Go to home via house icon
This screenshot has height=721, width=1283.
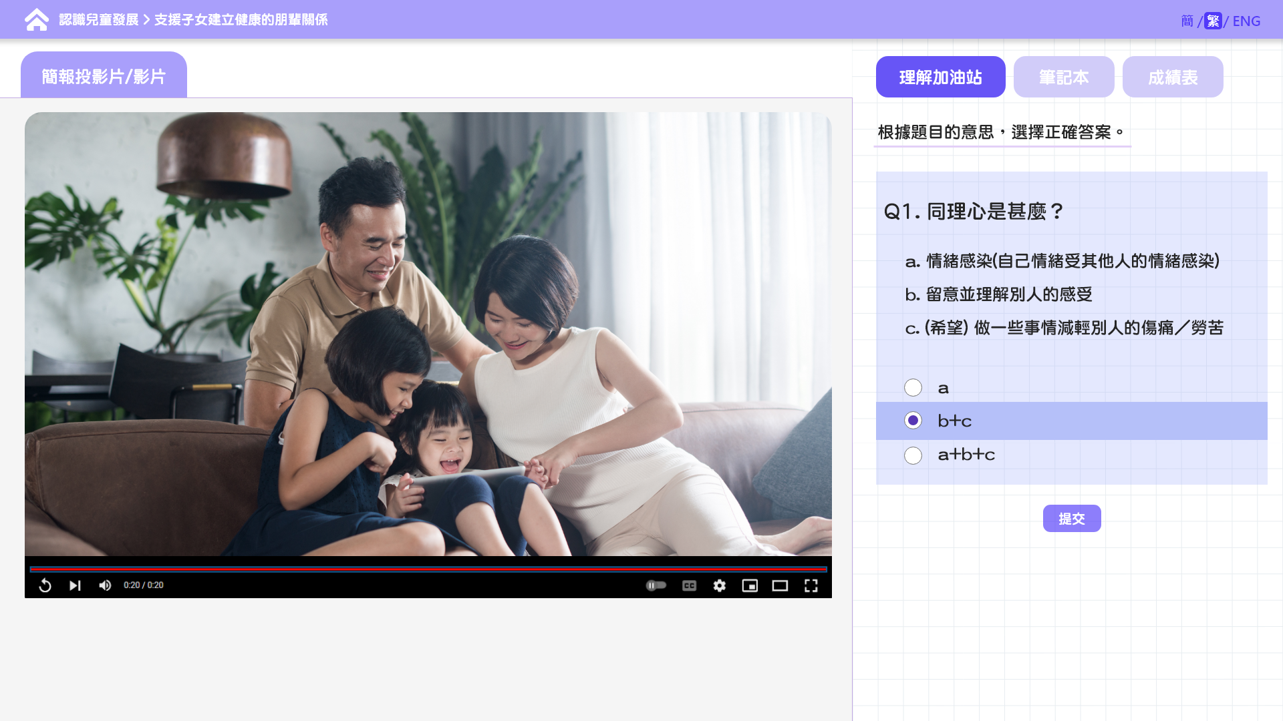coord(37,20)
